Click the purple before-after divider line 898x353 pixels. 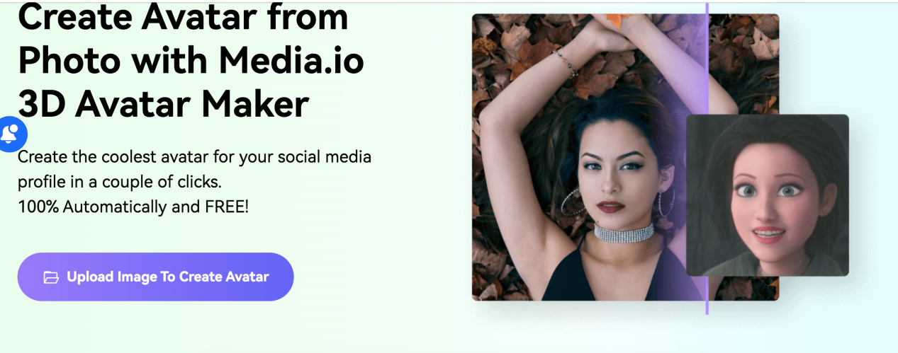click(707, 158)
